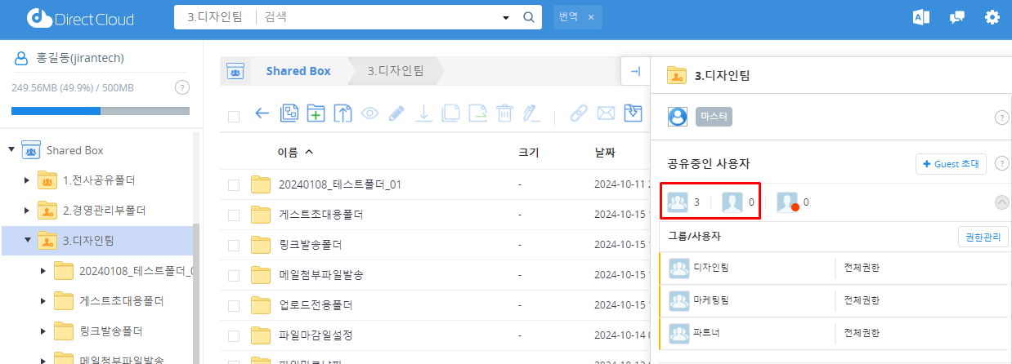Click the link chain icon in toolbar
The width and height of the screenshot is (1012, 364).
click(579, 114)
